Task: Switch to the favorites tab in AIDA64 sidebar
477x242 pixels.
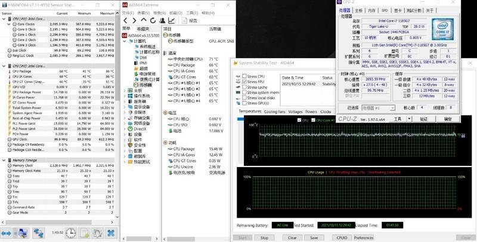Action: (143, 29)
